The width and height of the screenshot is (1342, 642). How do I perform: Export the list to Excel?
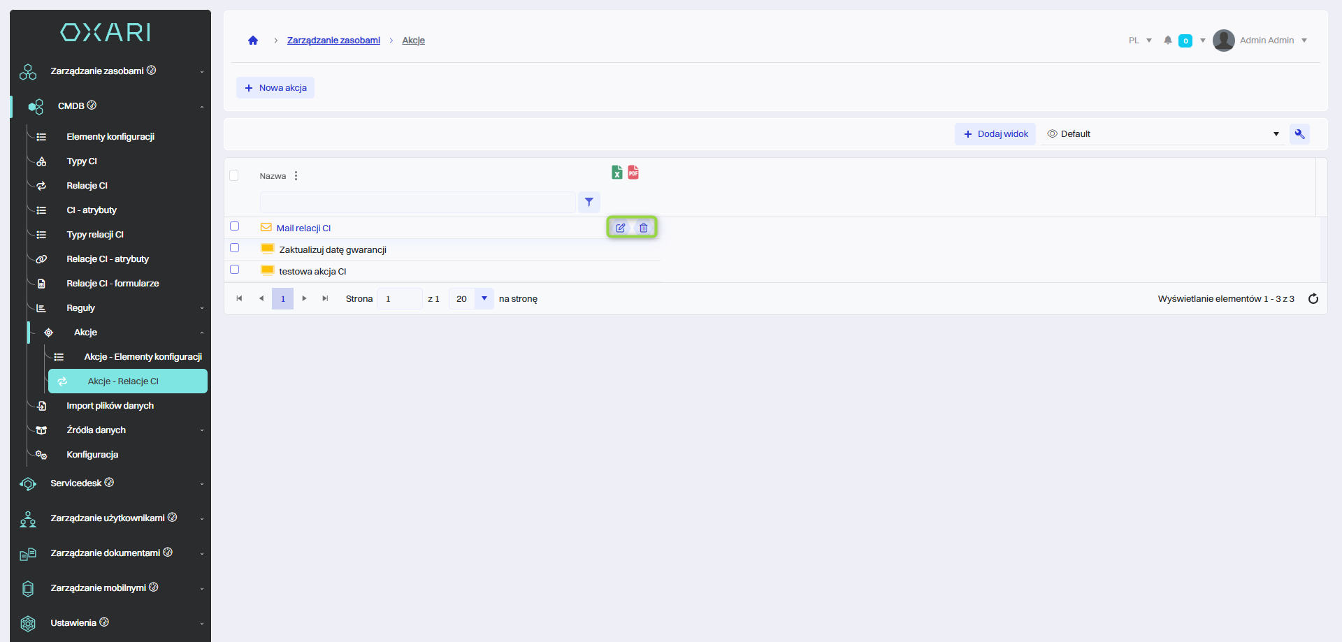616,173
